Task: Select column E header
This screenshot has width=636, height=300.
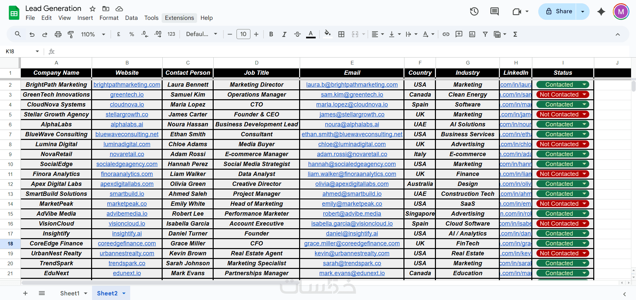Action: pos(352,63)
